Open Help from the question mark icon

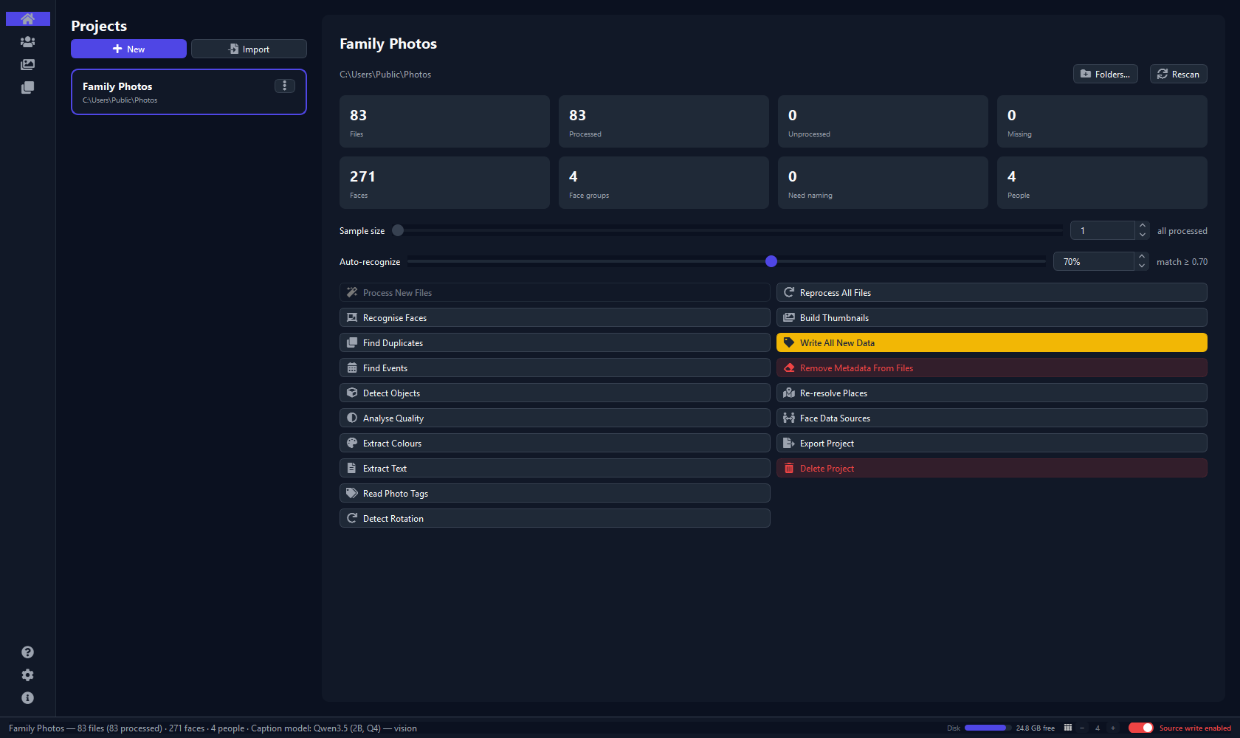[28, 652]
